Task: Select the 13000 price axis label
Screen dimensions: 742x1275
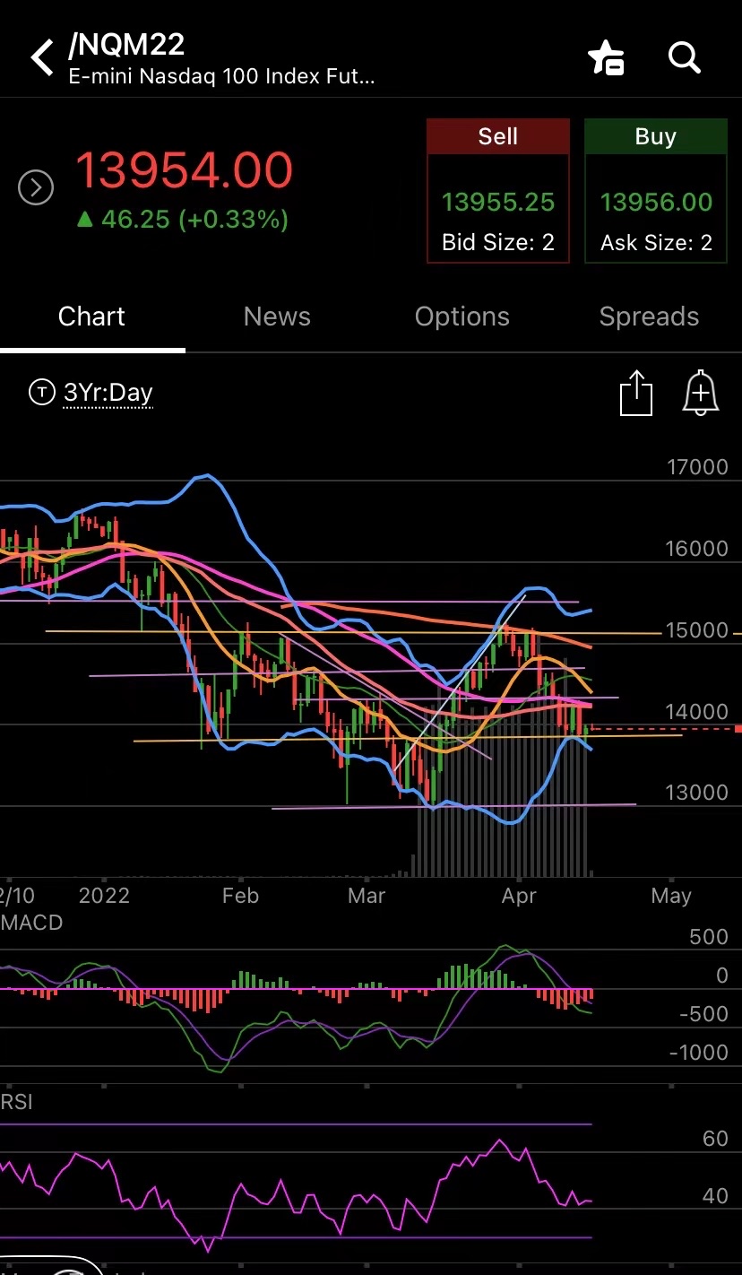Action: [697, 793]
